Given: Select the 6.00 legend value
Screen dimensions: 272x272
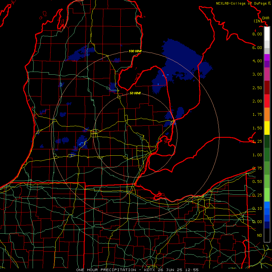Looking at the screenshot, I should [x=257, y=47].
